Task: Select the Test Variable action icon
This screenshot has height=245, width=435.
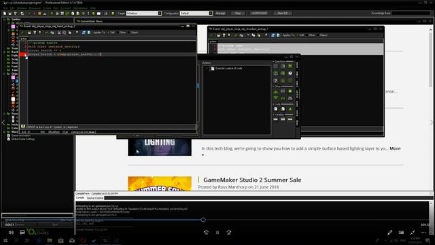Action: (x=283, y=119)
